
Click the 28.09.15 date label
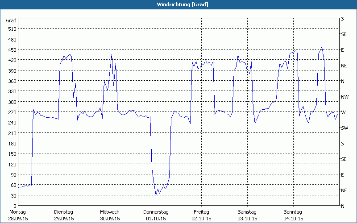pyautogui.click(x=18, y=219)
